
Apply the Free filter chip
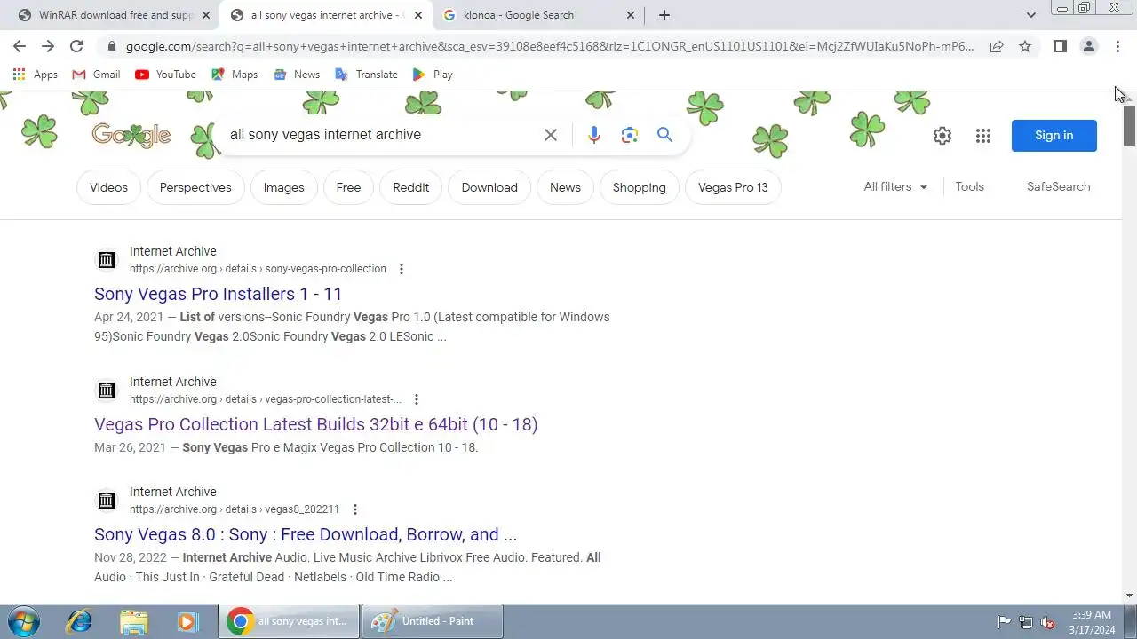pyautogui.click(x=348, y=187)
